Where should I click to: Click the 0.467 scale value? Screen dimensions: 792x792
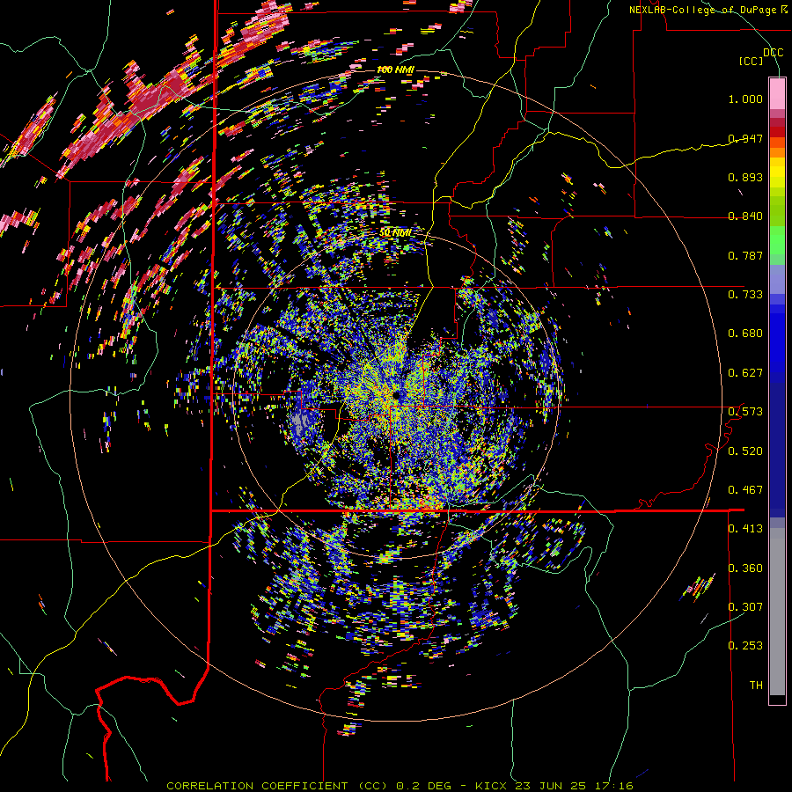coord(745,490)
